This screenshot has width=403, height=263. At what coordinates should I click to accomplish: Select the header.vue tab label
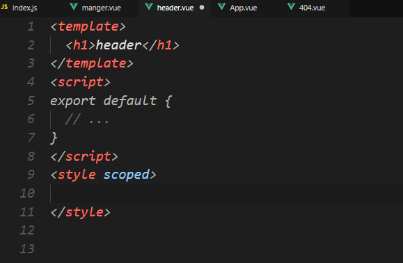(175, 8)
